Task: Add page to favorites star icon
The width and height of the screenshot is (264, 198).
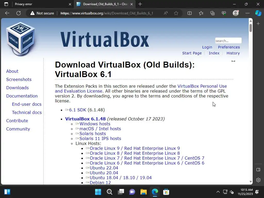Action: 176,13
